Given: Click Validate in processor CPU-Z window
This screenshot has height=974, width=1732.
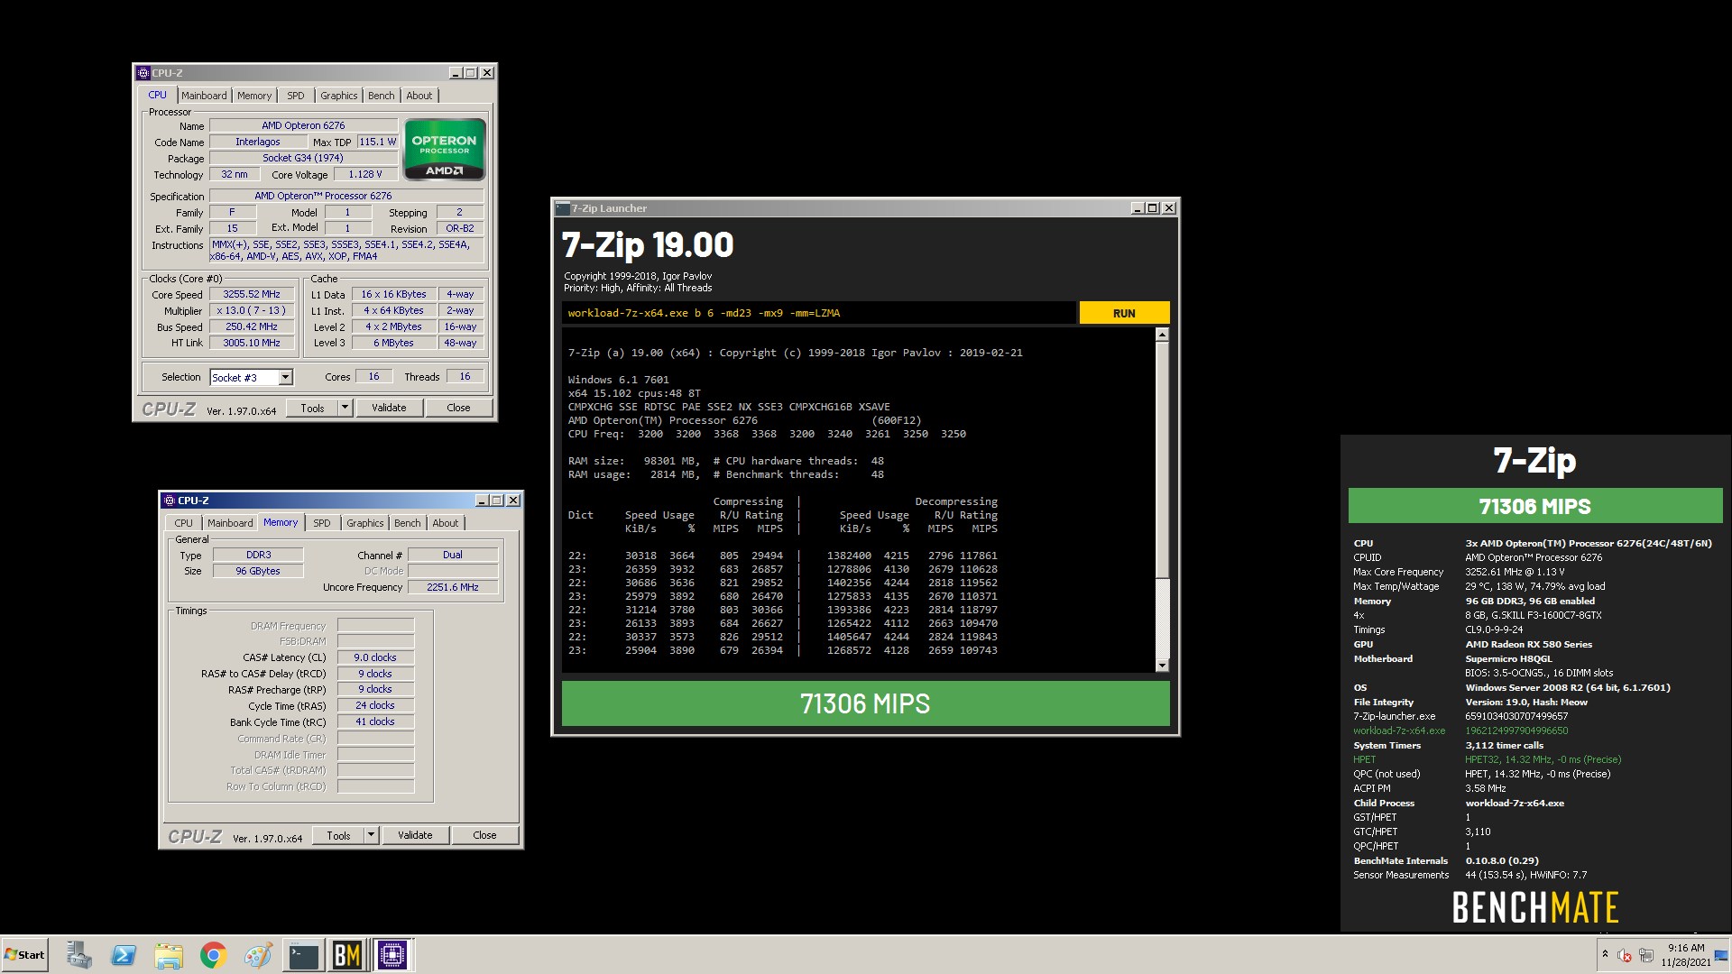Looking at the screenshot, I should (389, 408).
